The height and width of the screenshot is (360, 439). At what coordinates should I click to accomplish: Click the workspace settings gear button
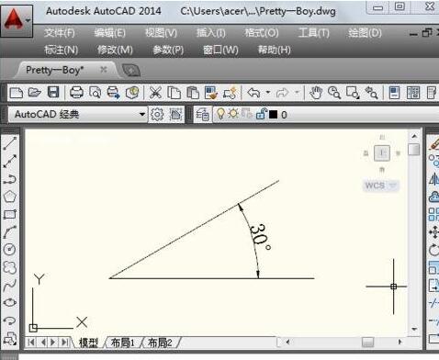(157, 115)
